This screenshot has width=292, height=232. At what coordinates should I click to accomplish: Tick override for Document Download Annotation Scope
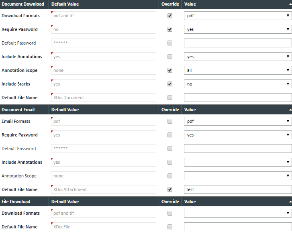coord(170,70)
